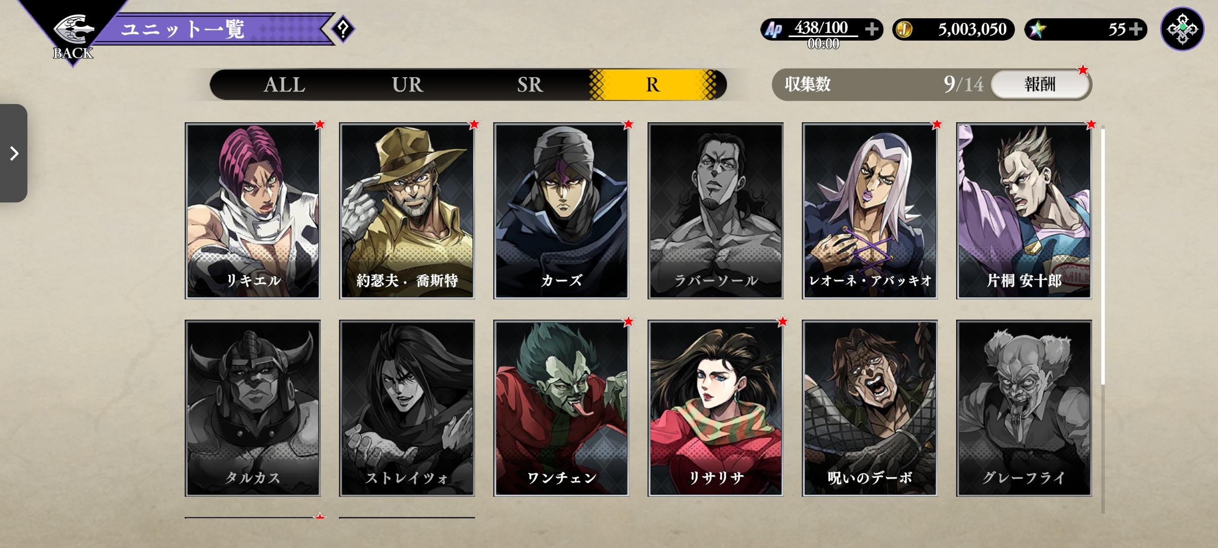The height and width of the screenshot is (548, 1218).
Task: Switch to the ALL rarity tab
Action: click(284, 84)
